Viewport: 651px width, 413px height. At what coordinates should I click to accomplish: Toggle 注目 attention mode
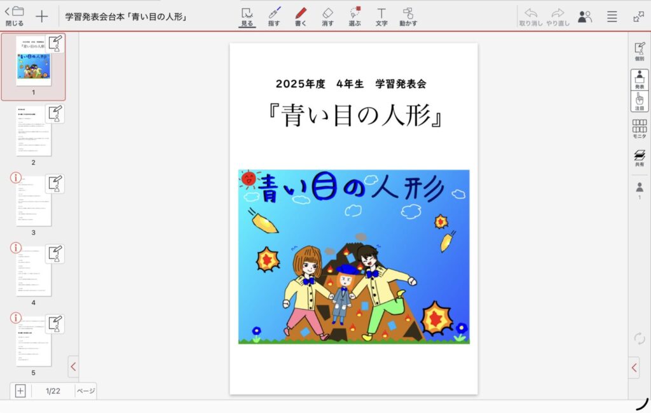(x=639, y=102)
